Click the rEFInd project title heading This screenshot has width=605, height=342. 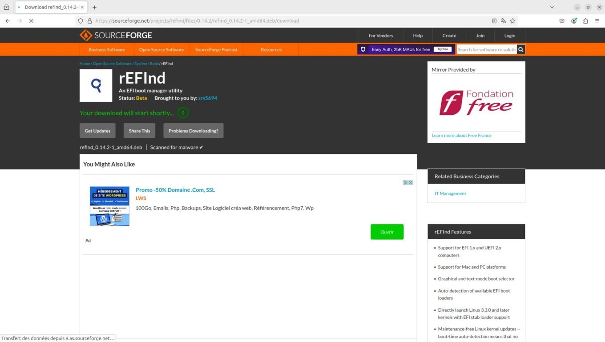point(142,78)
